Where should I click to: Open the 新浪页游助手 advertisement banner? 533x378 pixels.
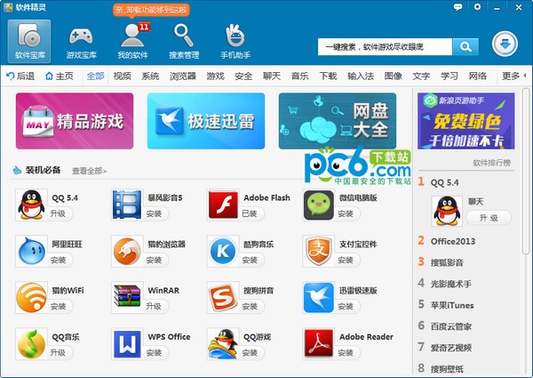point(466,121)
